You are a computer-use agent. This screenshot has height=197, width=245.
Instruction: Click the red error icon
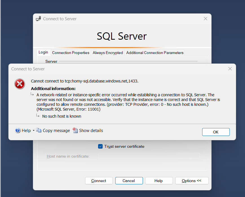tap(20, 84)
